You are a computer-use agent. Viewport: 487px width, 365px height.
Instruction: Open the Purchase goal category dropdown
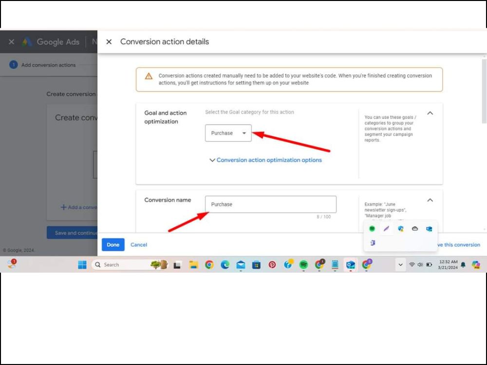click(228, 133)
